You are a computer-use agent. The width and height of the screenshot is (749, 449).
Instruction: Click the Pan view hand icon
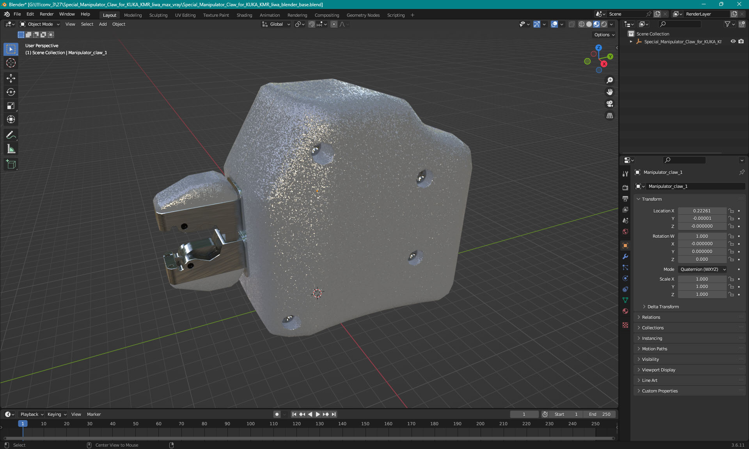pyautogui.click(x=610, y=92)
